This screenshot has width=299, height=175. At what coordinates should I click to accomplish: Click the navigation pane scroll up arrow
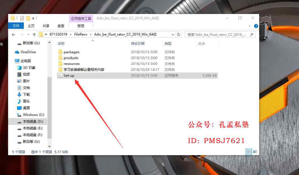[x=50, y=43]
